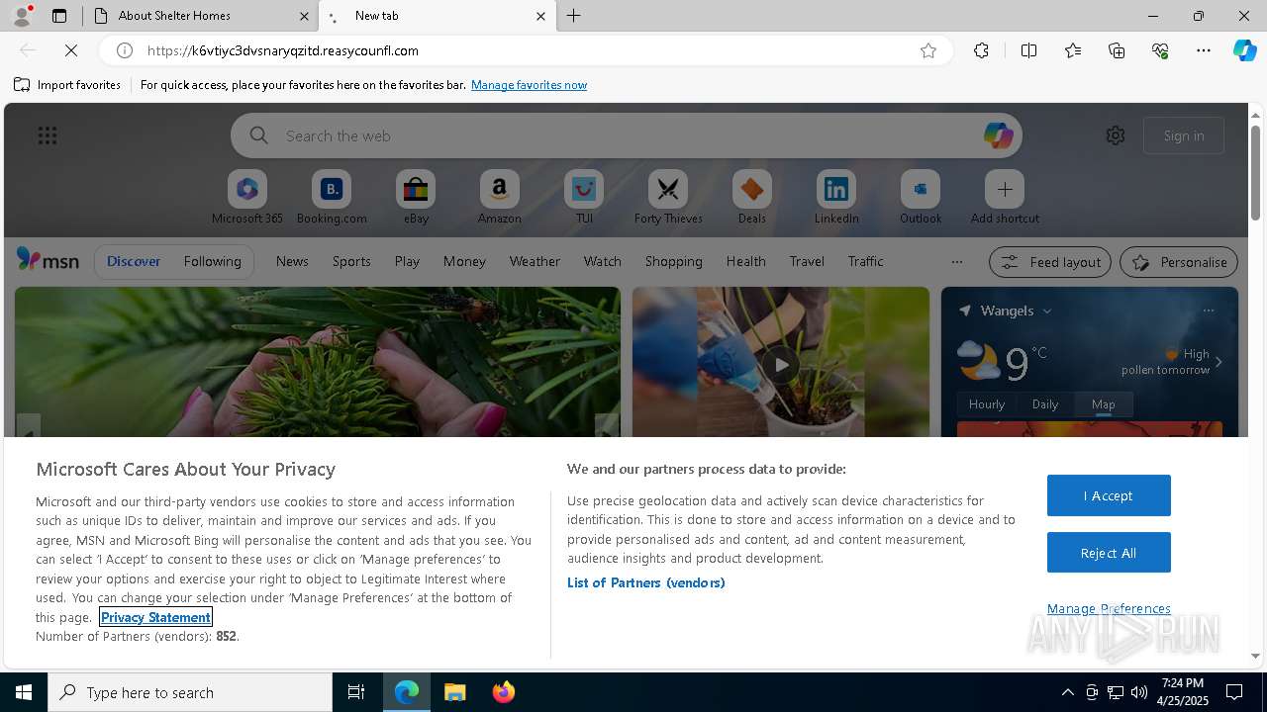This screenshot has width=1267, height=712.
Task: Stop loading the page
Action: (71, 50)
